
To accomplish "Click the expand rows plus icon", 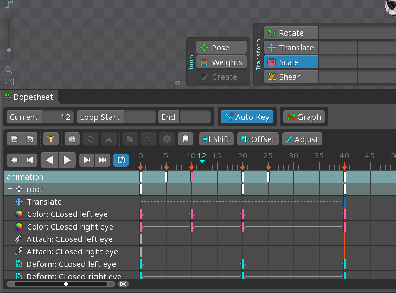I will coord(30,139).
